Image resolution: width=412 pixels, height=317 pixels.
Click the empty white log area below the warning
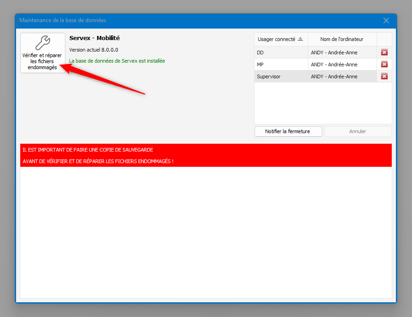pos(206,230)
